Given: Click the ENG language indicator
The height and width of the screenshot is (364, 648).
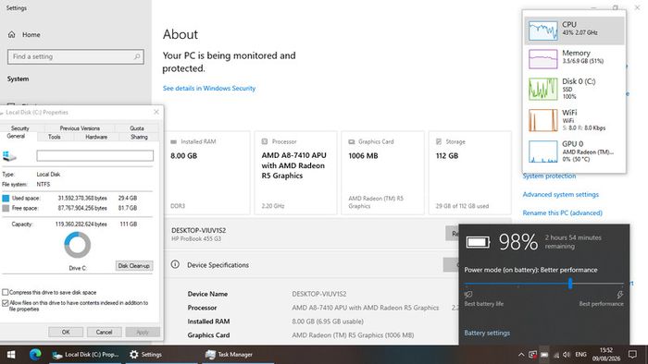Looking at the screenshot, I should tap(580, 355).
